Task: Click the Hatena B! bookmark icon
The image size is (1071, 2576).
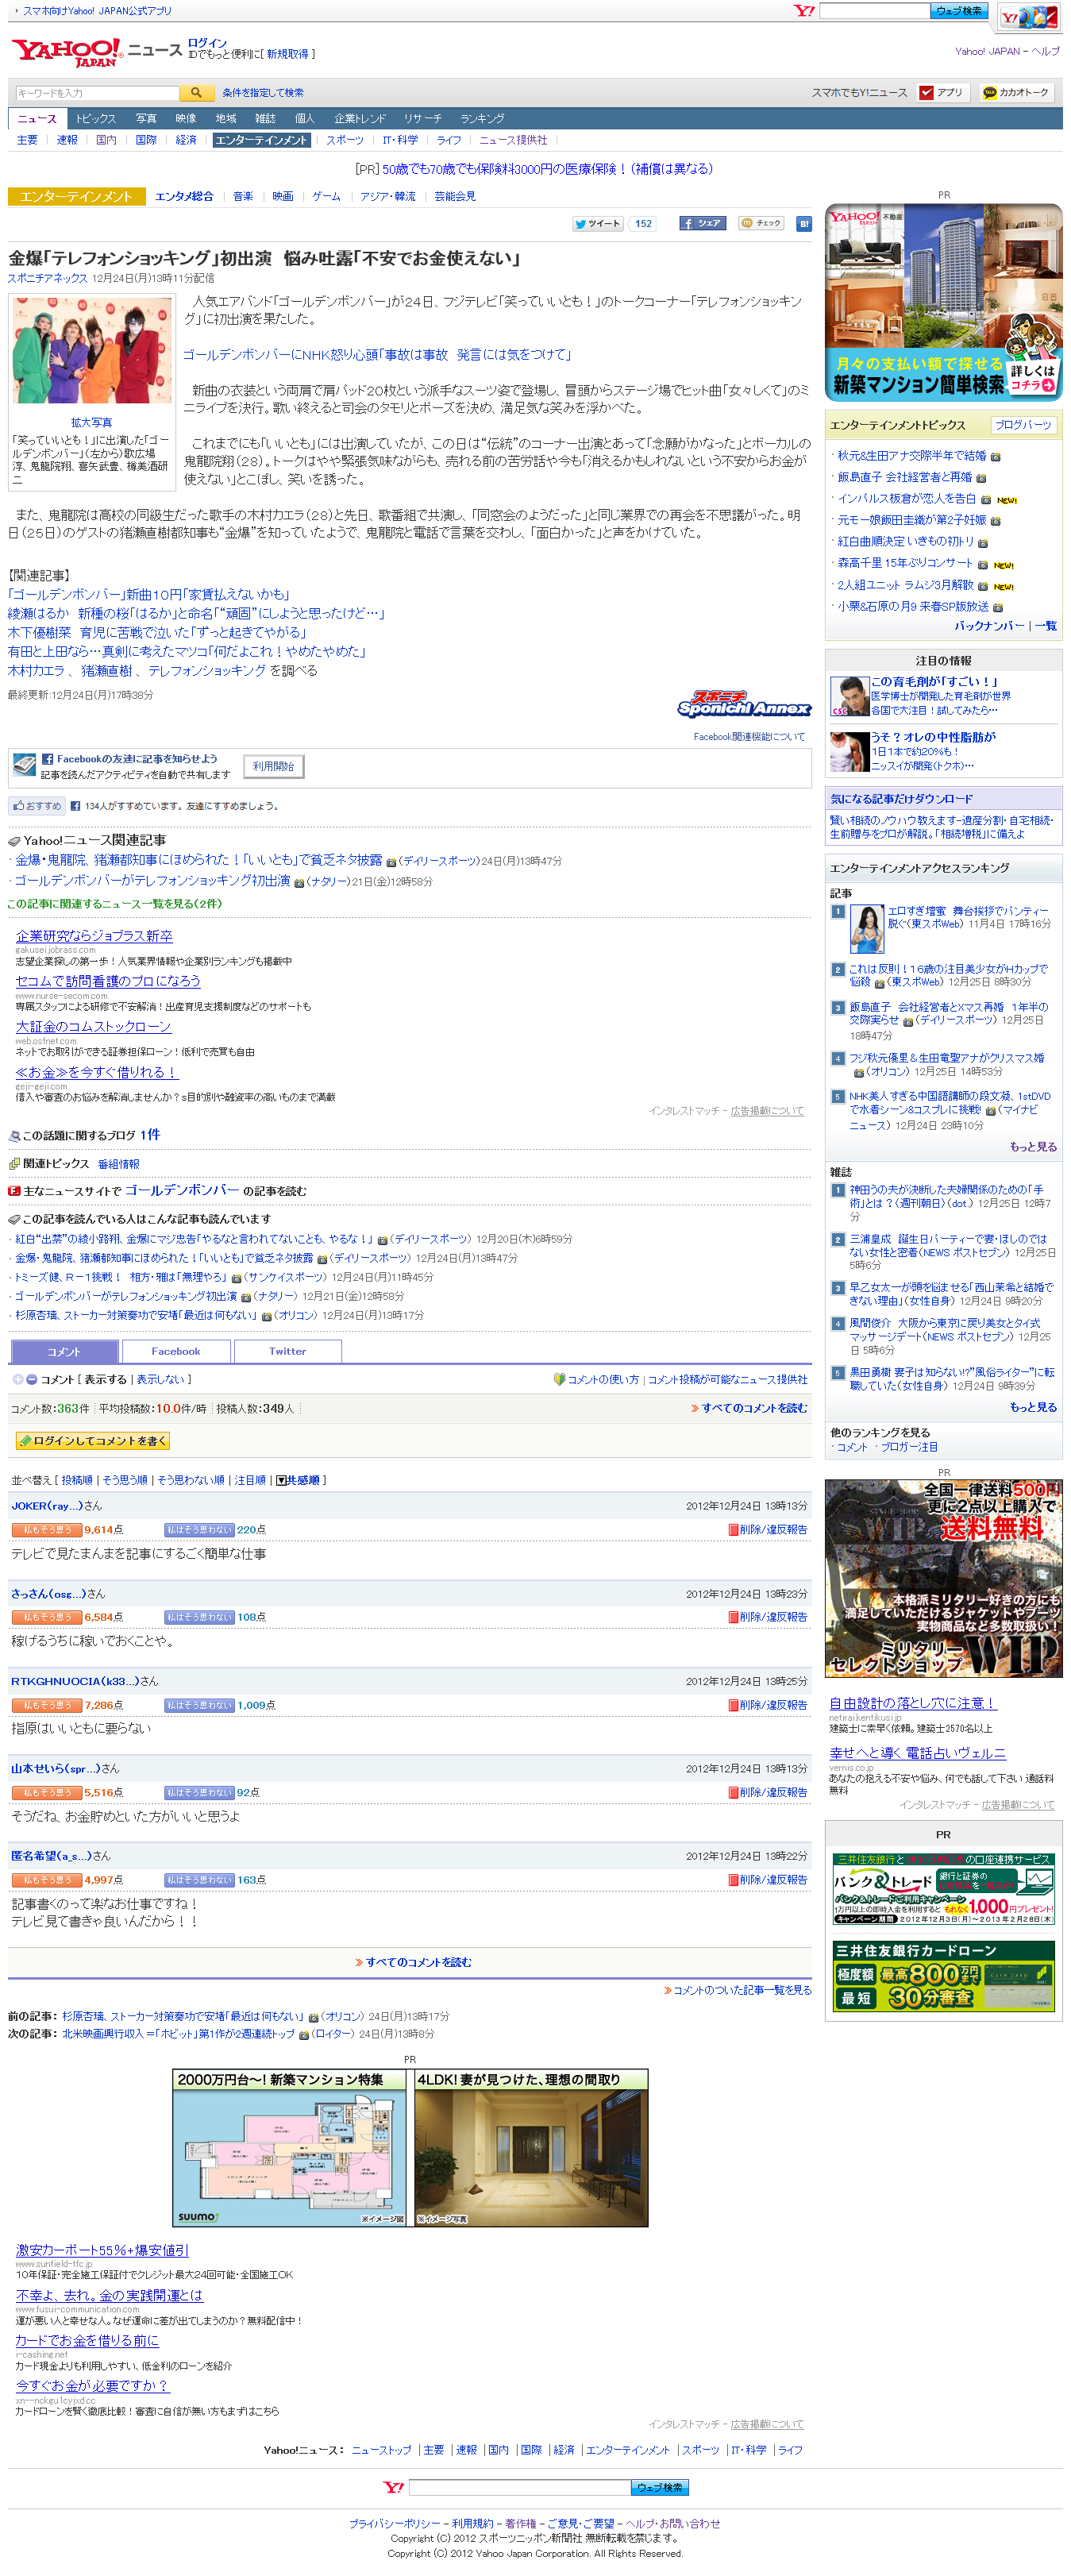Action: (803, 224)
